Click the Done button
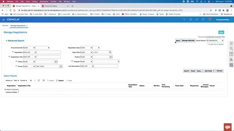Viewport: 234px width, 131px height. tap(221, 32)
